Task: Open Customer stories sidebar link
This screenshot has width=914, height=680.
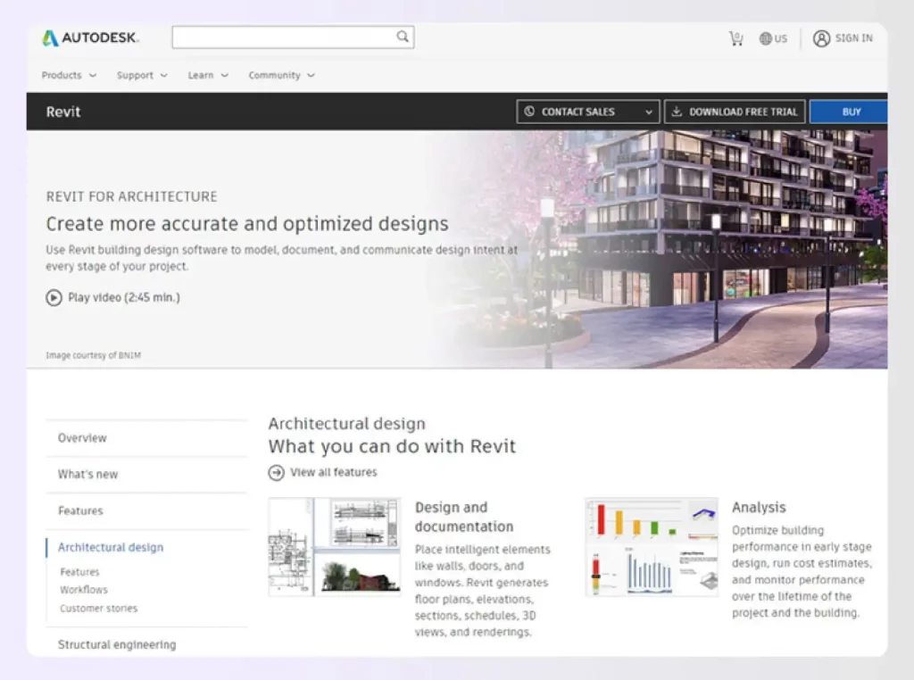Action: point(98,609)
